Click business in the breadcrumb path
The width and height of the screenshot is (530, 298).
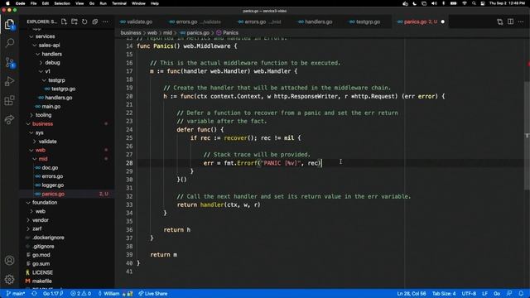pos(131,33)
